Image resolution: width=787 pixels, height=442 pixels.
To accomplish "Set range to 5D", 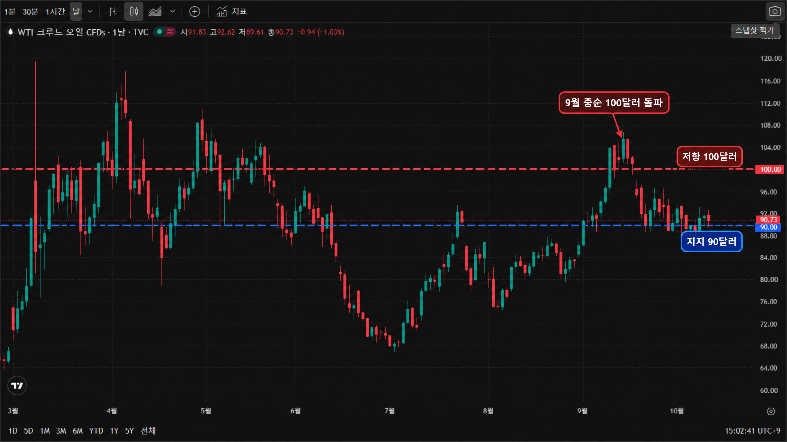I will tap(28, 431).
